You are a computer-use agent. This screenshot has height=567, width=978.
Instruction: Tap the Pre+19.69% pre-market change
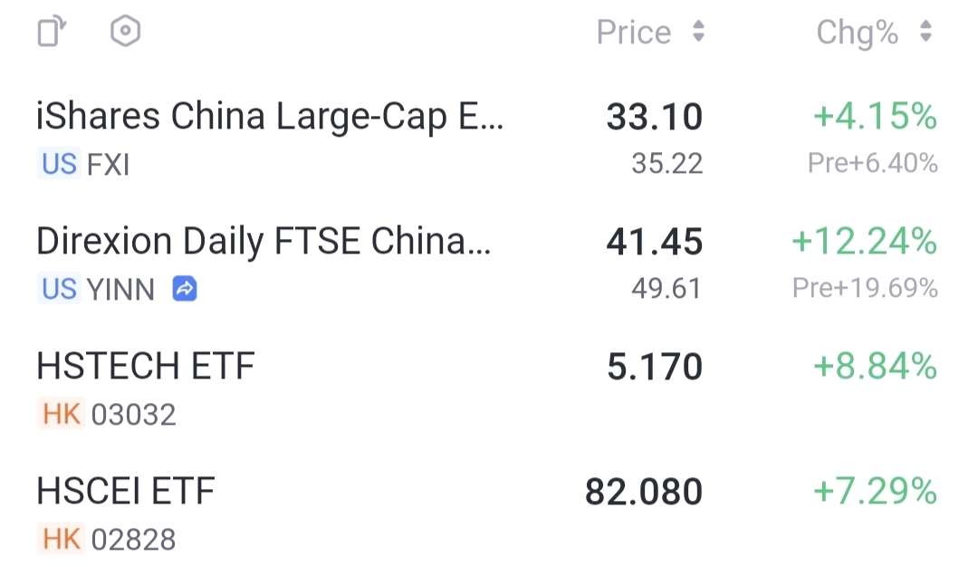pos(865,288)
